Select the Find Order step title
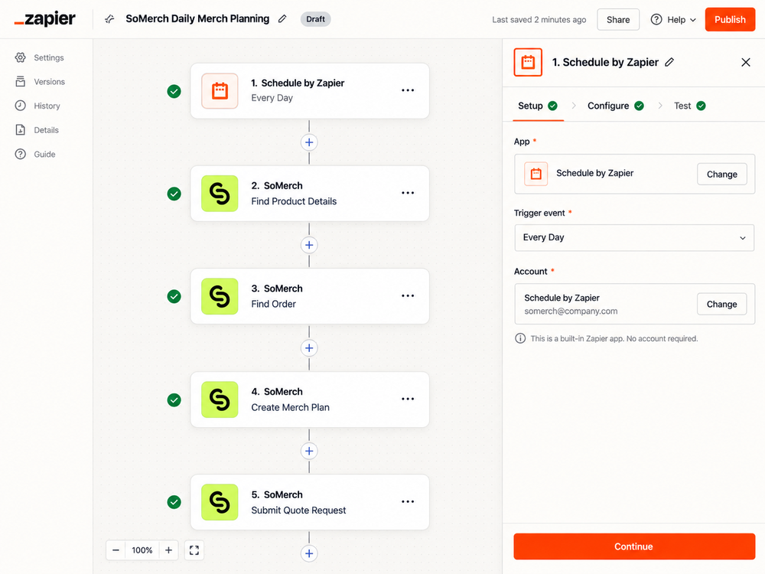 click(x=273, y=304)
